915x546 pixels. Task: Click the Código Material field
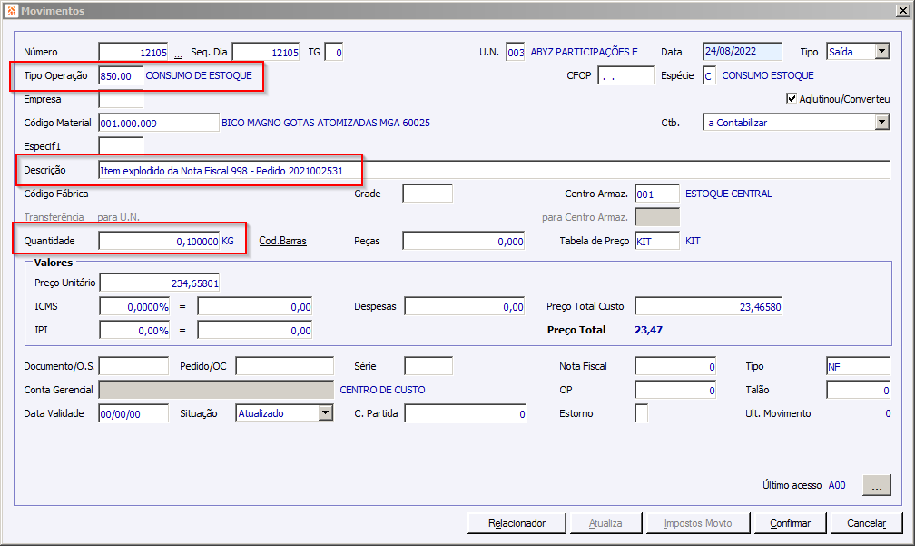[159, 123]
